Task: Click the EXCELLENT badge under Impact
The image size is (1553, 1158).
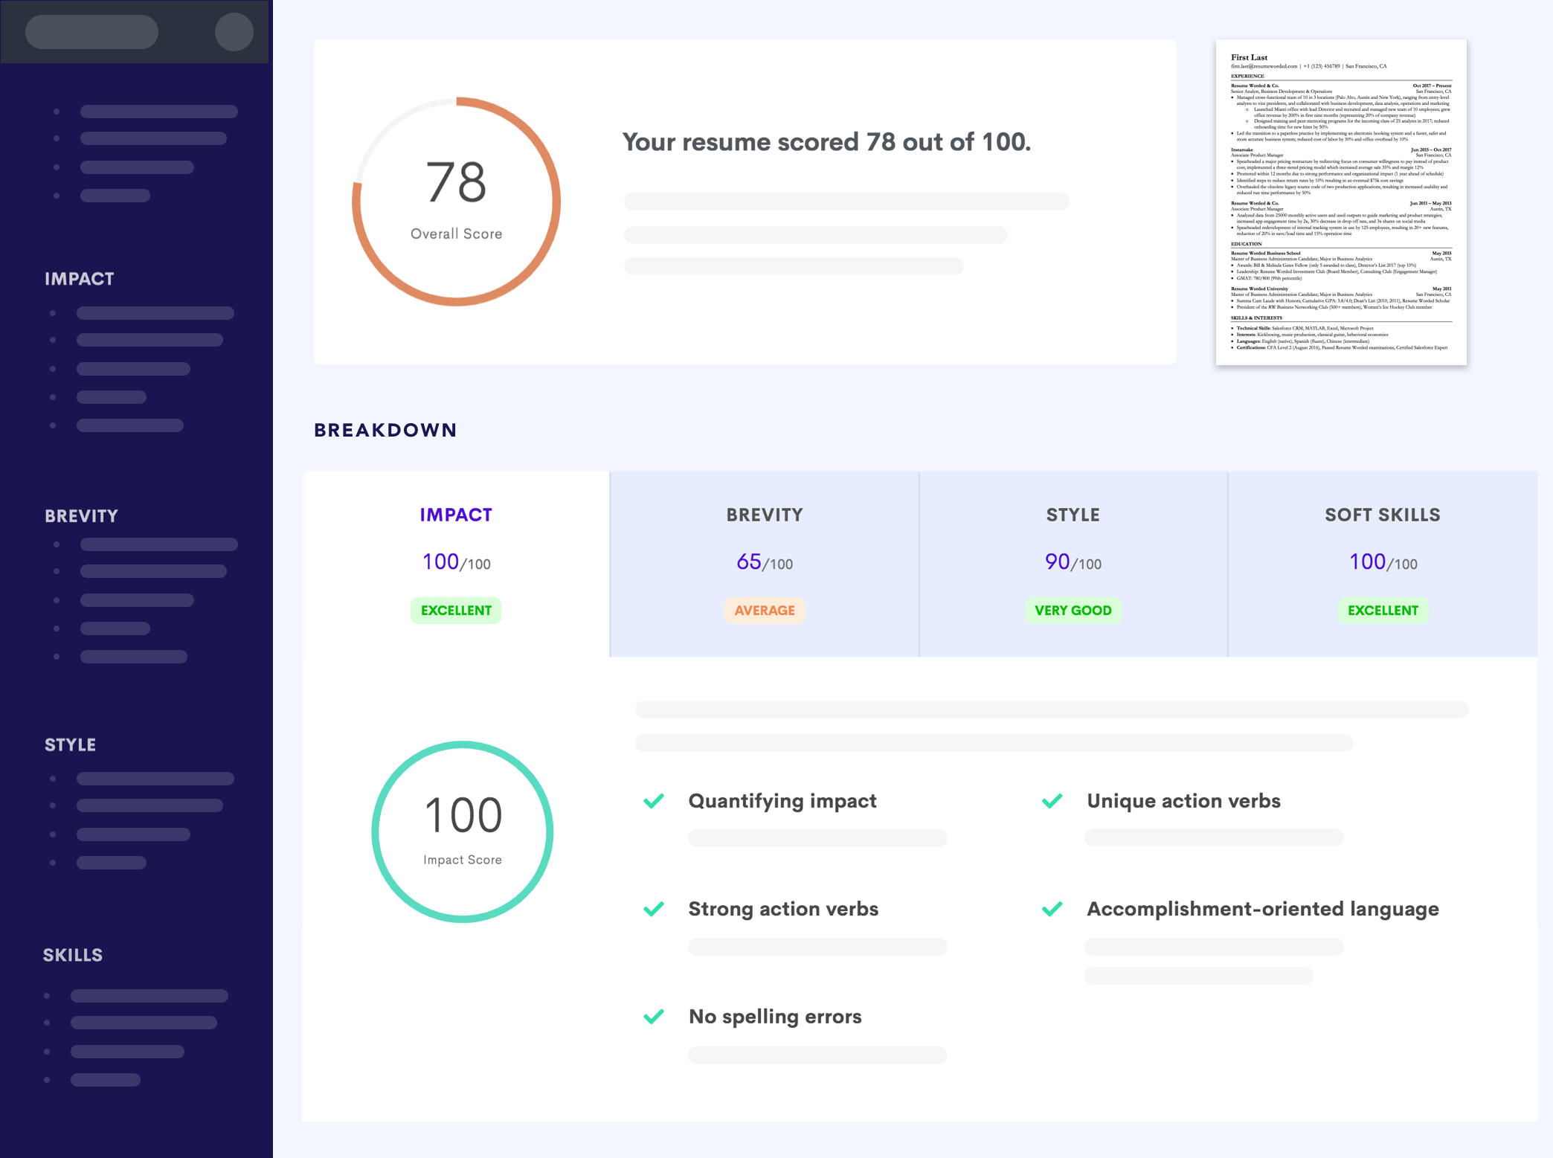Action: click(456, 608)
